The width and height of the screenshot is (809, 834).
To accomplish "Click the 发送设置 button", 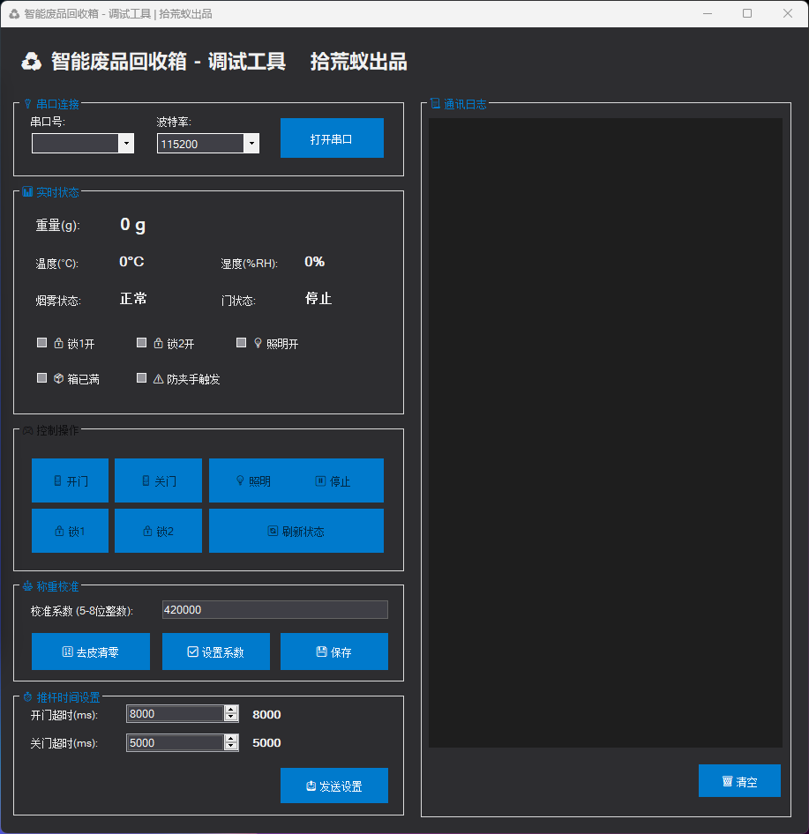I will pos(333,785).
